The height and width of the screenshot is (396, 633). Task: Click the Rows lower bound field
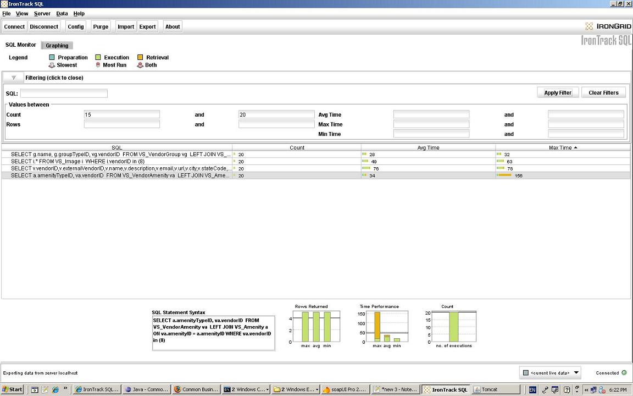(x=122, y=124)
